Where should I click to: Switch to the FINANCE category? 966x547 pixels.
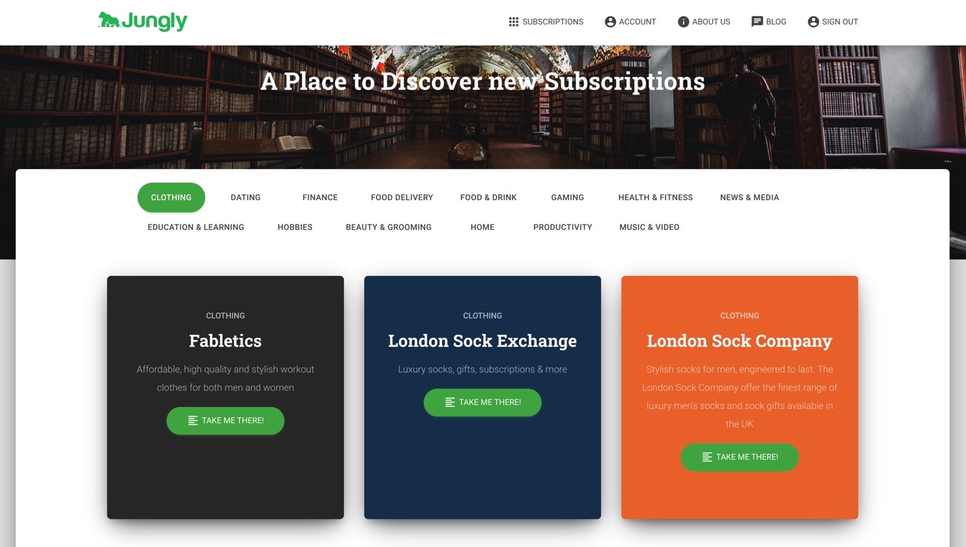pyautogui.click(x=320, y=197)
